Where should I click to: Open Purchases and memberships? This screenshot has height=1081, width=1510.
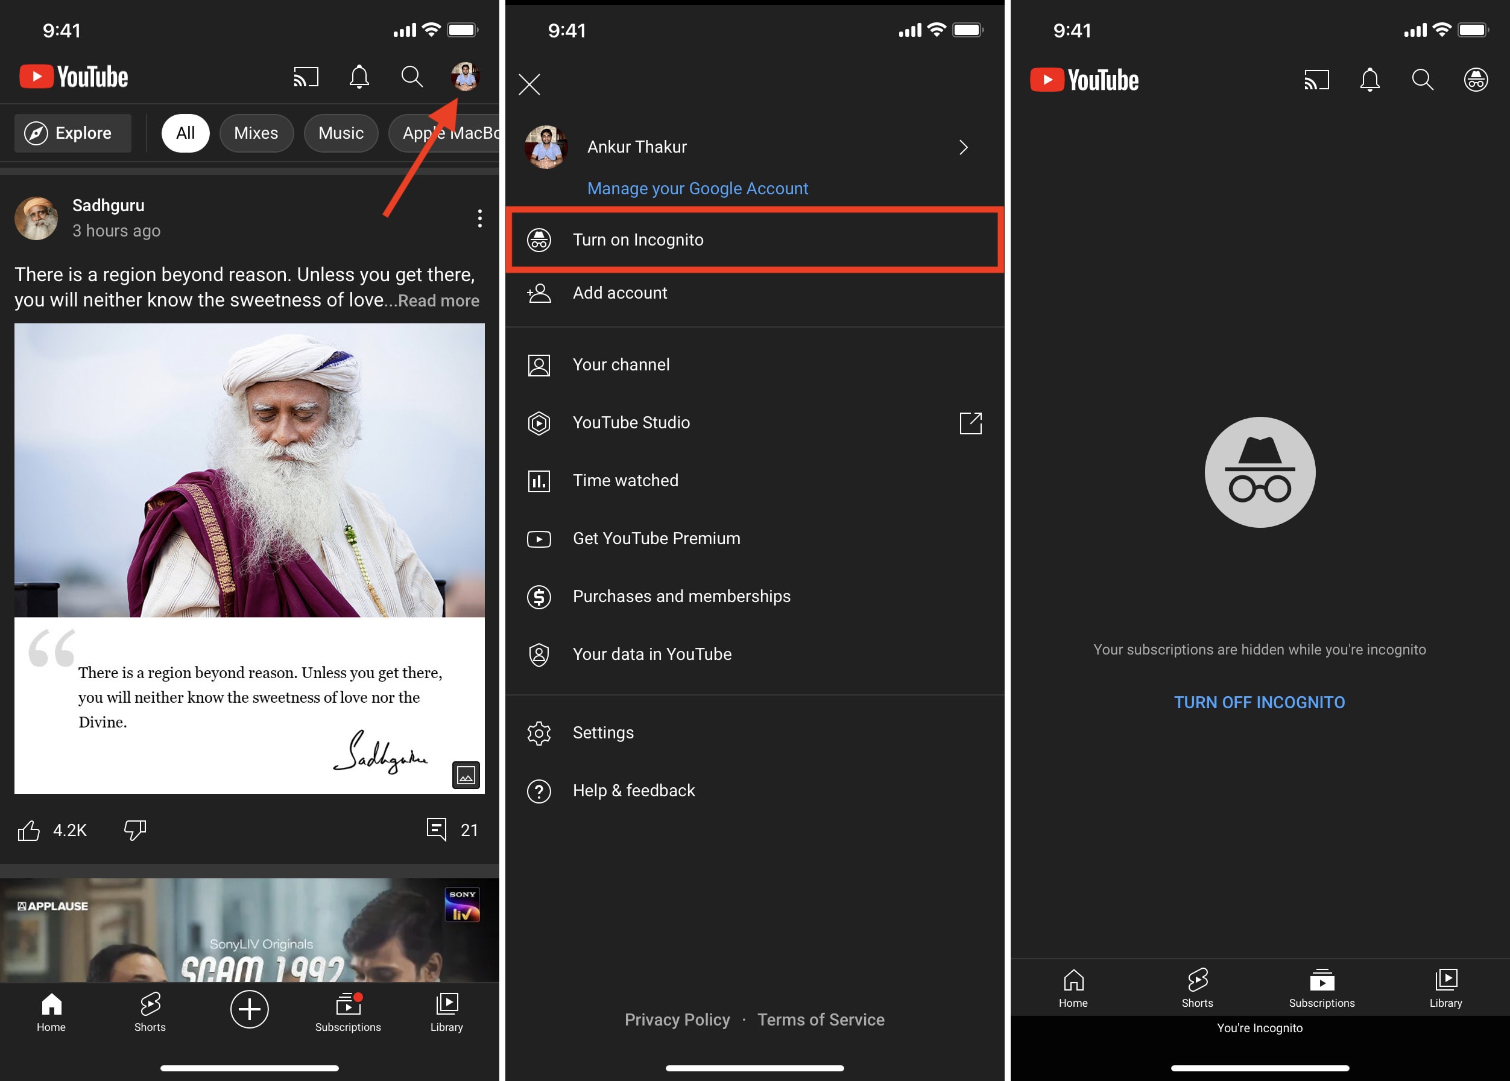pos(754,597)
